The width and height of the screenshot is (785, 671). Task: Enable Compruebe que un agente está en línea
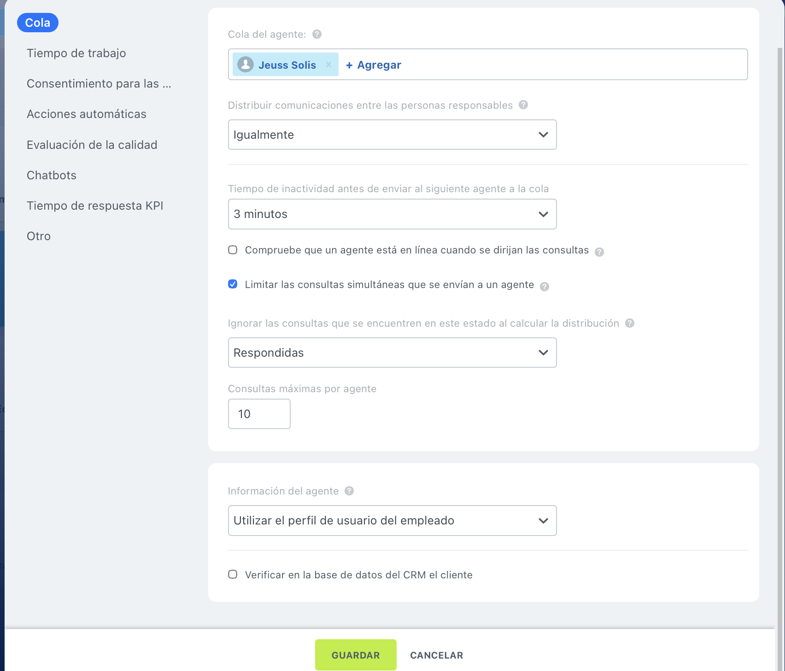(233, 250)
